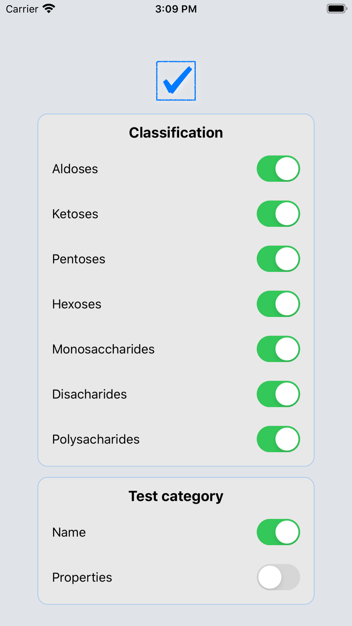Tap the Properties label text

(x=82, y=577)
